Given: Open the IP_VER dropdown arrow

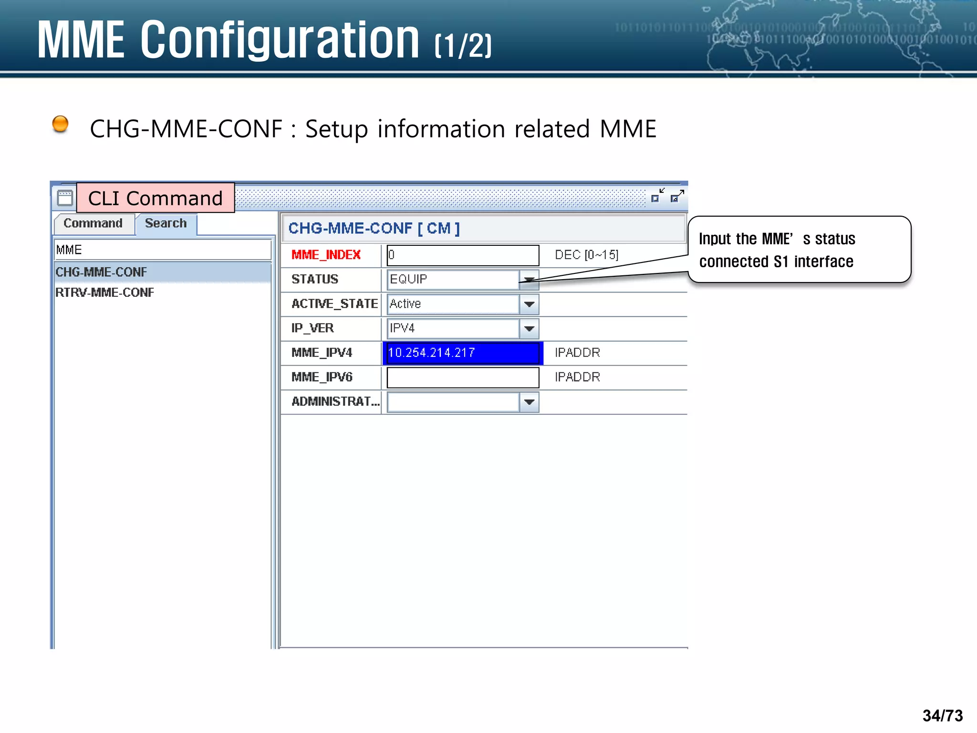Looking at the screenshot, I should [x=529, y=328].
